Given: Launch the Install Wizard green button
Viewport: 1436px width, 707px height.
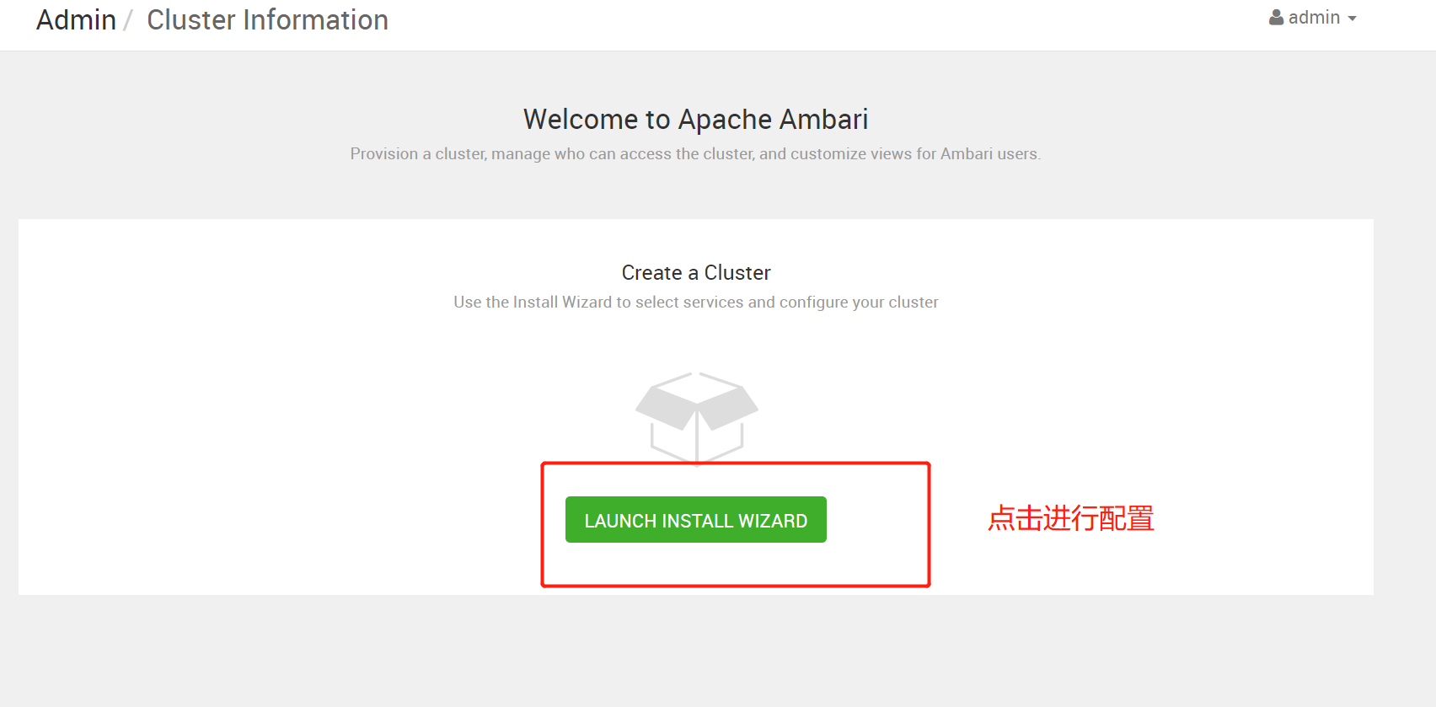Looking at the screenshot, I should 696,520.
